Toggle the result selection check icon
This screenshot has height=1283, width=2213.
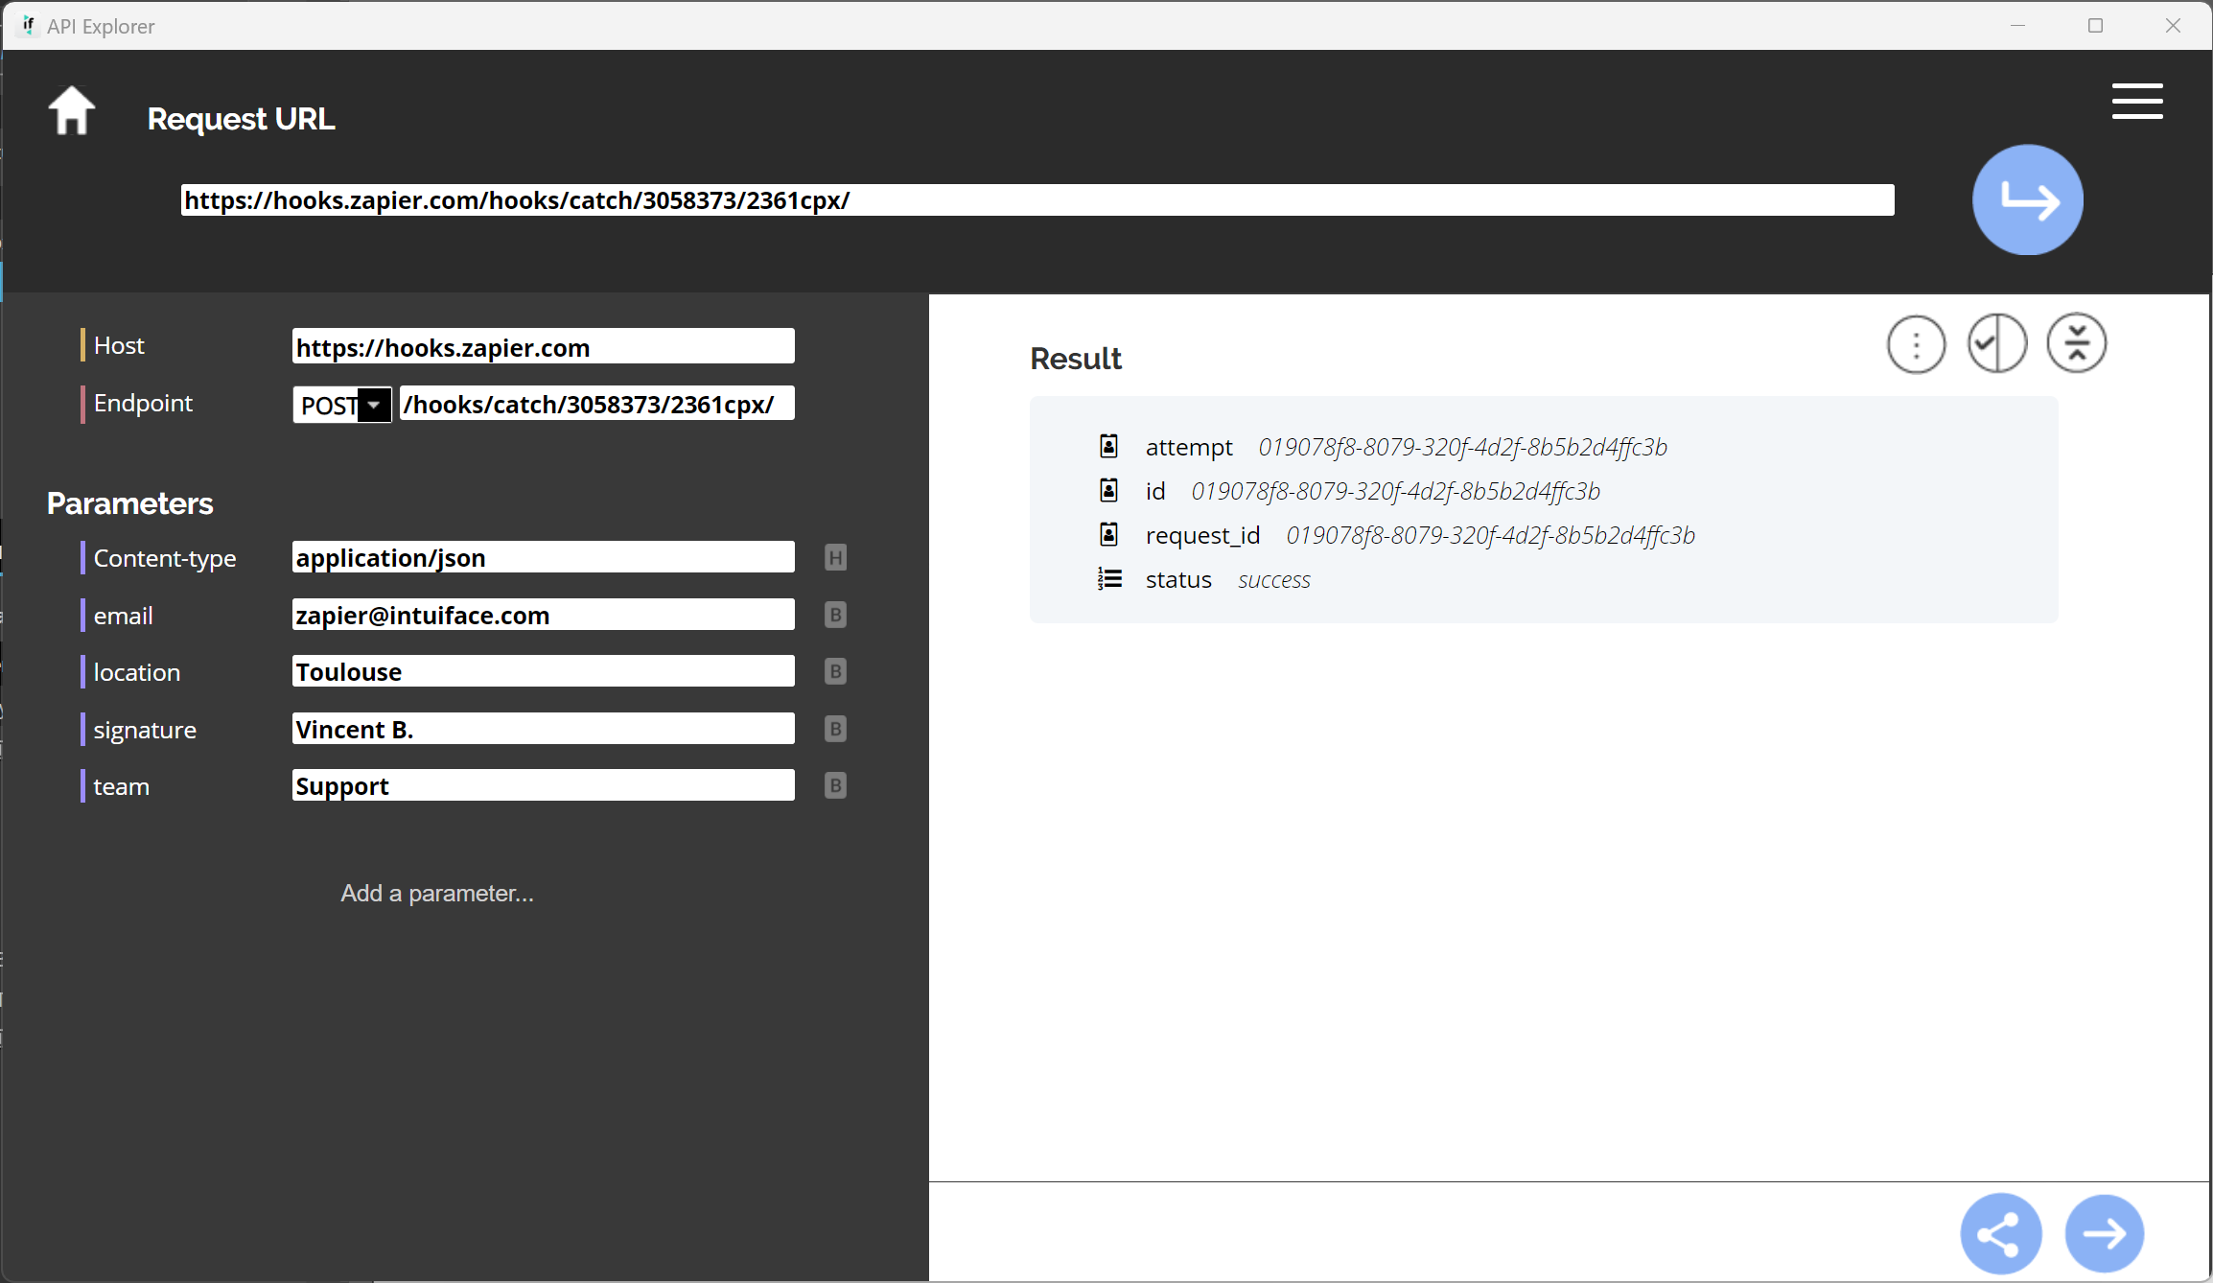1997,344
